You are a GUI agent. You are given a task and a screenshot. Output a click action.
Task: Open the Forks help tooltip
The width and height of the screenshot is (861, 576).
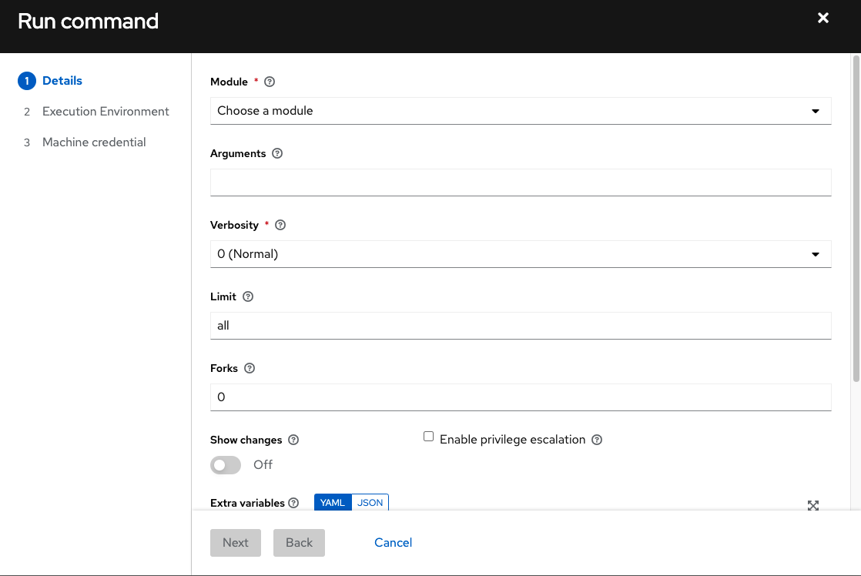point(250,368)
